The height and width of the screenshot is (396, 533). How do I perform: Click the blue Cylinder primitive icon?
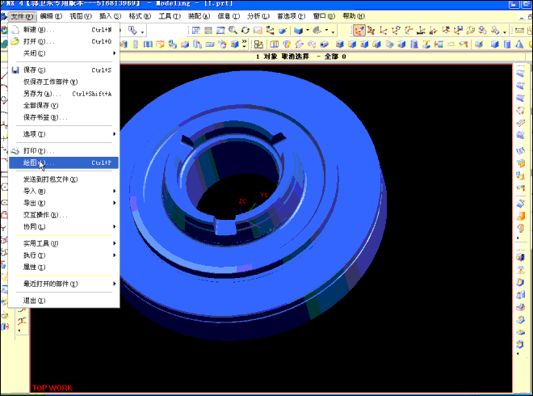click(x=507, y=44)
